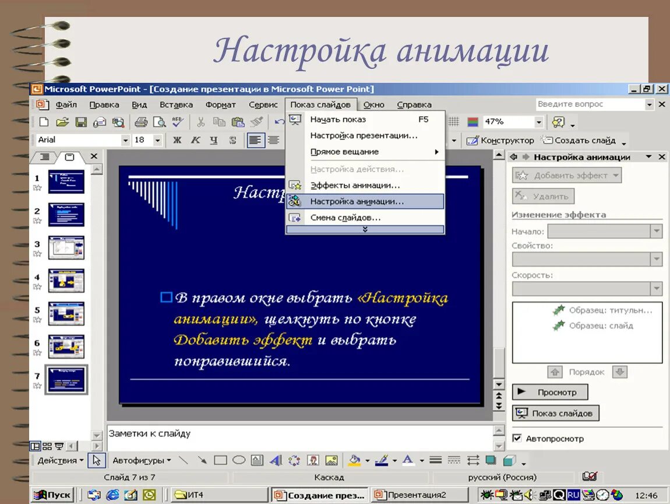Insert WordArt icon
Image resolution: width=670 pixels, height=504 pixels.
(276, 460)
